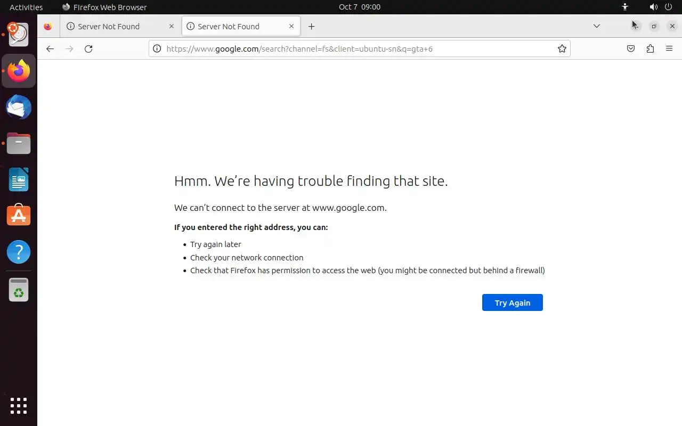The width and height of the screenshot is (682, 426).
Task: Open the Files manager from the dock
Action: tap(19, 143)
